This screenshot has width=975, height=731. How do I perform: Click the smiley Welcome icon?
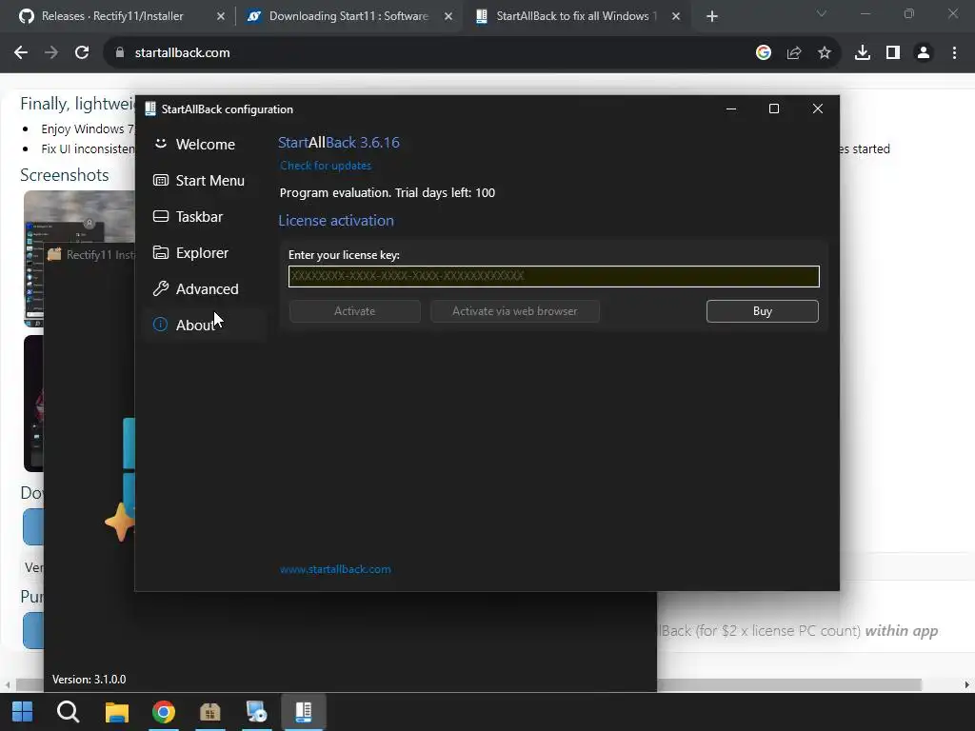pyautogui.click(x=160, y=144)
